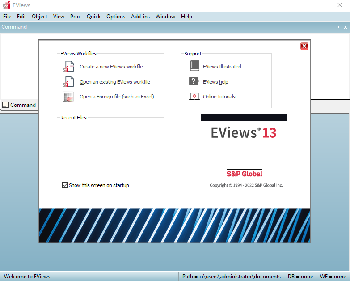The height and width of the screenshot is (281, 350).
Task: Maximize the EViews window
Action: click(x=319, y=5)
